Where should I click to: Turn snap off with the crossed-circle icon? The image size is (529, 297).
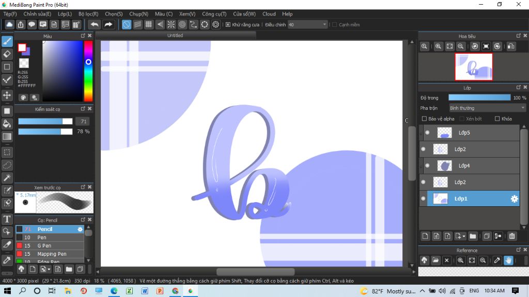[x=126, y=25]
